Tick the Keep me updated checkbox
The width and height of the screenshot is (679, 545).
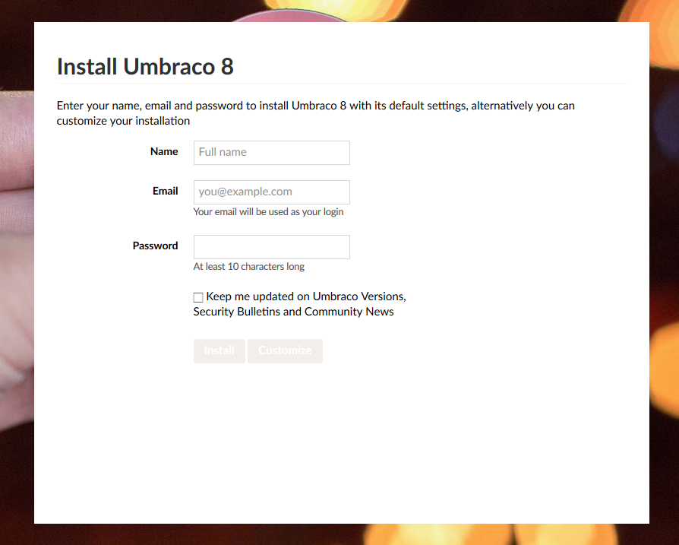[x=198, y=297]
